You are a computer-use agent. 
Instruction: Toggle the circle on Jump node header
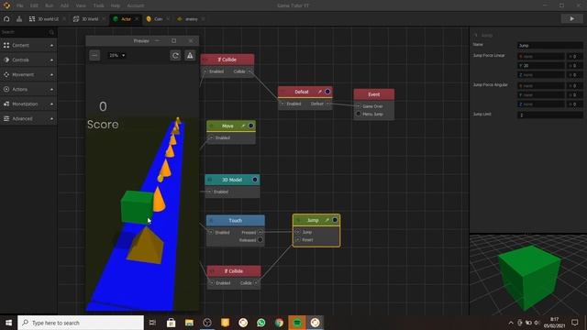[x=335, y=220]
